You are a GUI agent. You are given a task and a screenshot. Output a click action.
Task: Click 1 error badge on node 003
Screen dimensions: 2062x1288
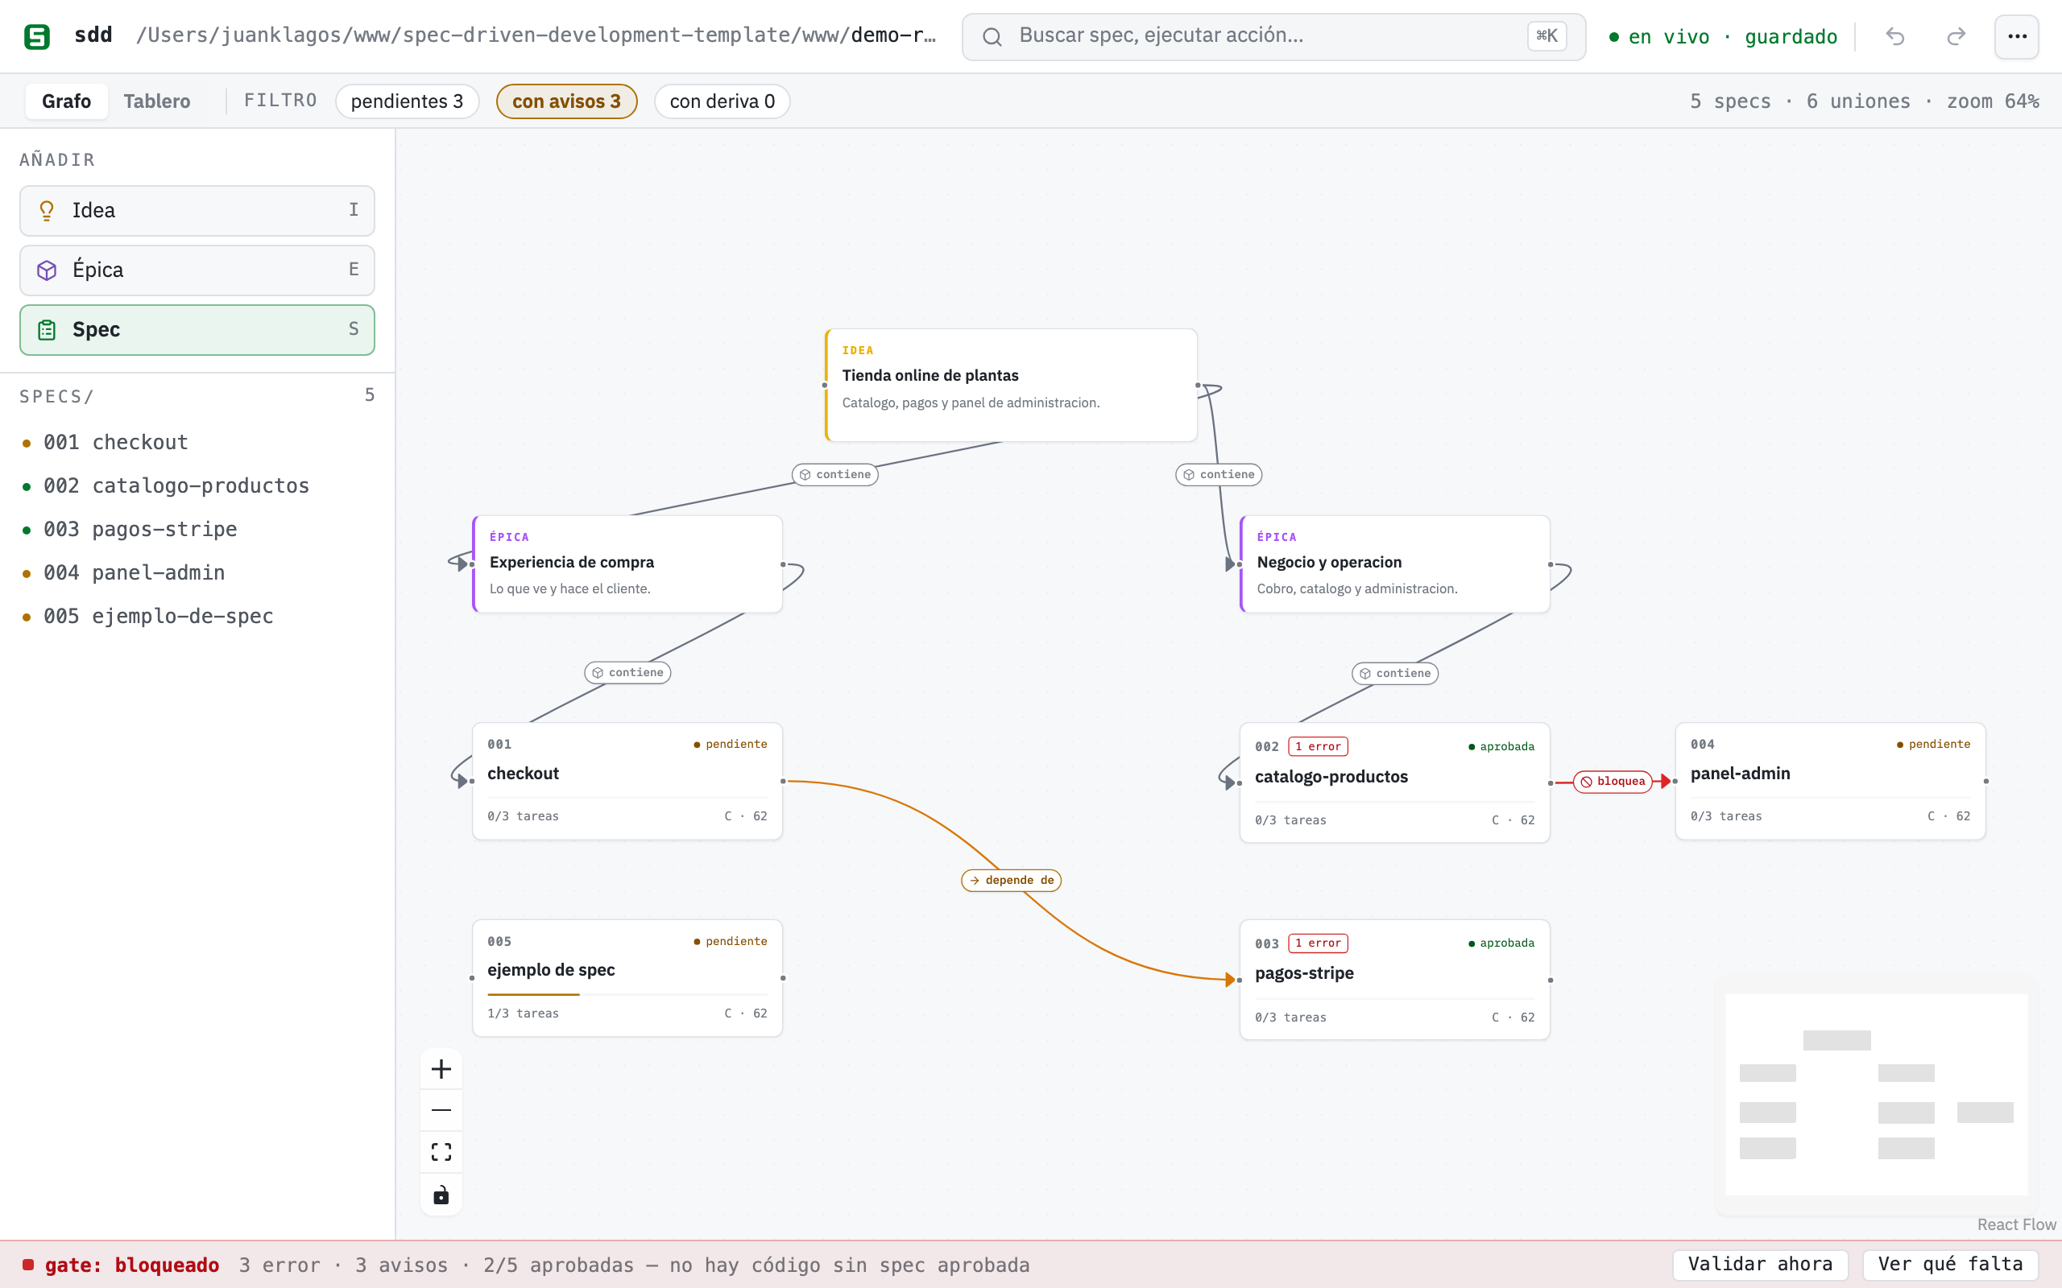(1318, 943)
